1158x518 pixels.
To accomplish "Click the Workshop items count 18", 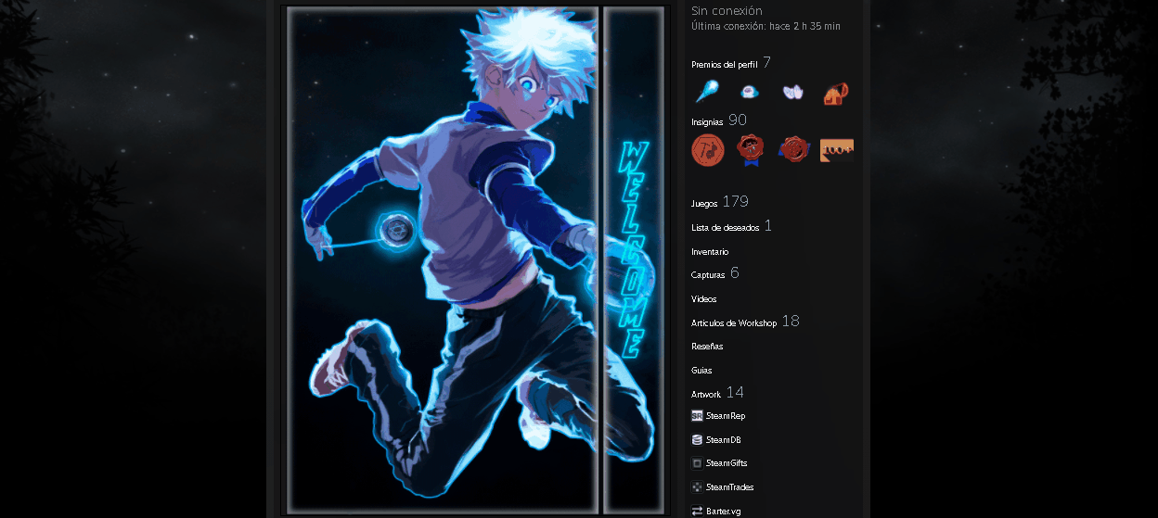I will pos(791,321).
